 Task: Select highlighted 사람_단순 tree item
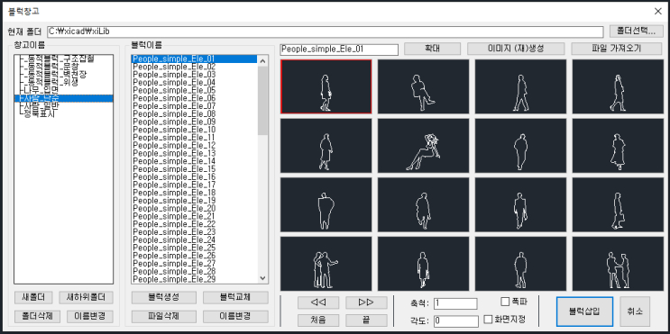pos(64,98)
